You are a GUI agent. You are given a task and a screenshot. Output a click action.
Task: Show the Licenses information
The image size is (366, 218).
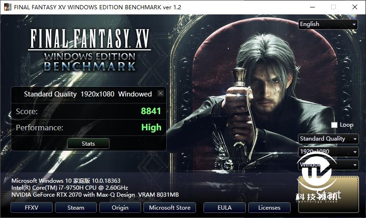click(269, 207)
